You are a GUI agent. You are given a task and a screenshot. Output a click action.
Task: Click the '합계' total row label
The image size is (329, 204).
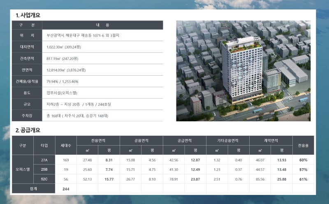(x=33, y=189)
